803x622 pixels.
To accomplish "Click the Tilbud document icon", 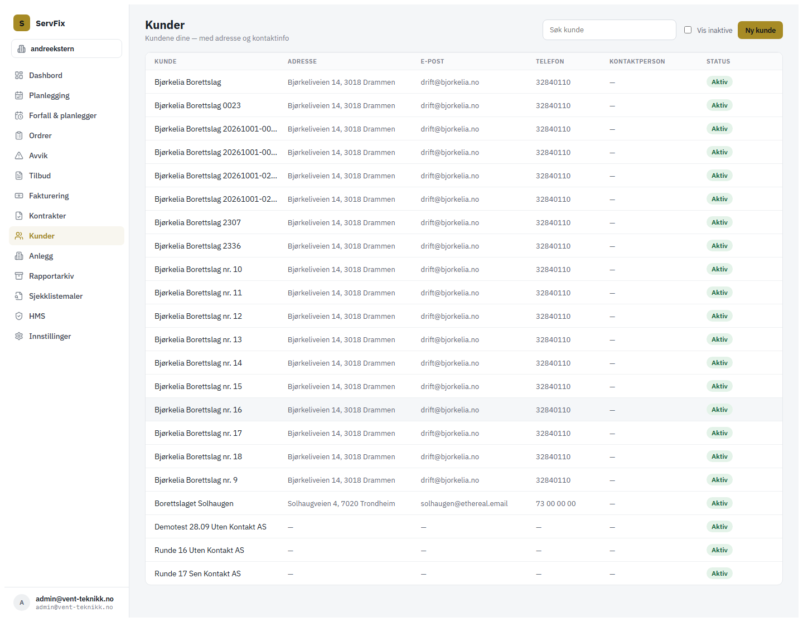I will coord(19,176).
